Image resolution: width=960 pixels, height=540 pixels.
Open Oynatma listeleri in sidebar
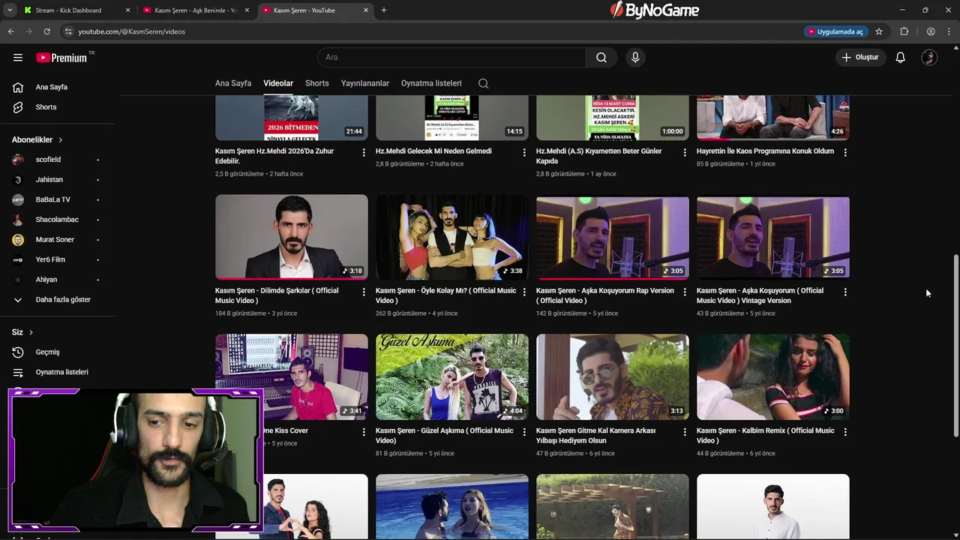[x=60, y=372]
